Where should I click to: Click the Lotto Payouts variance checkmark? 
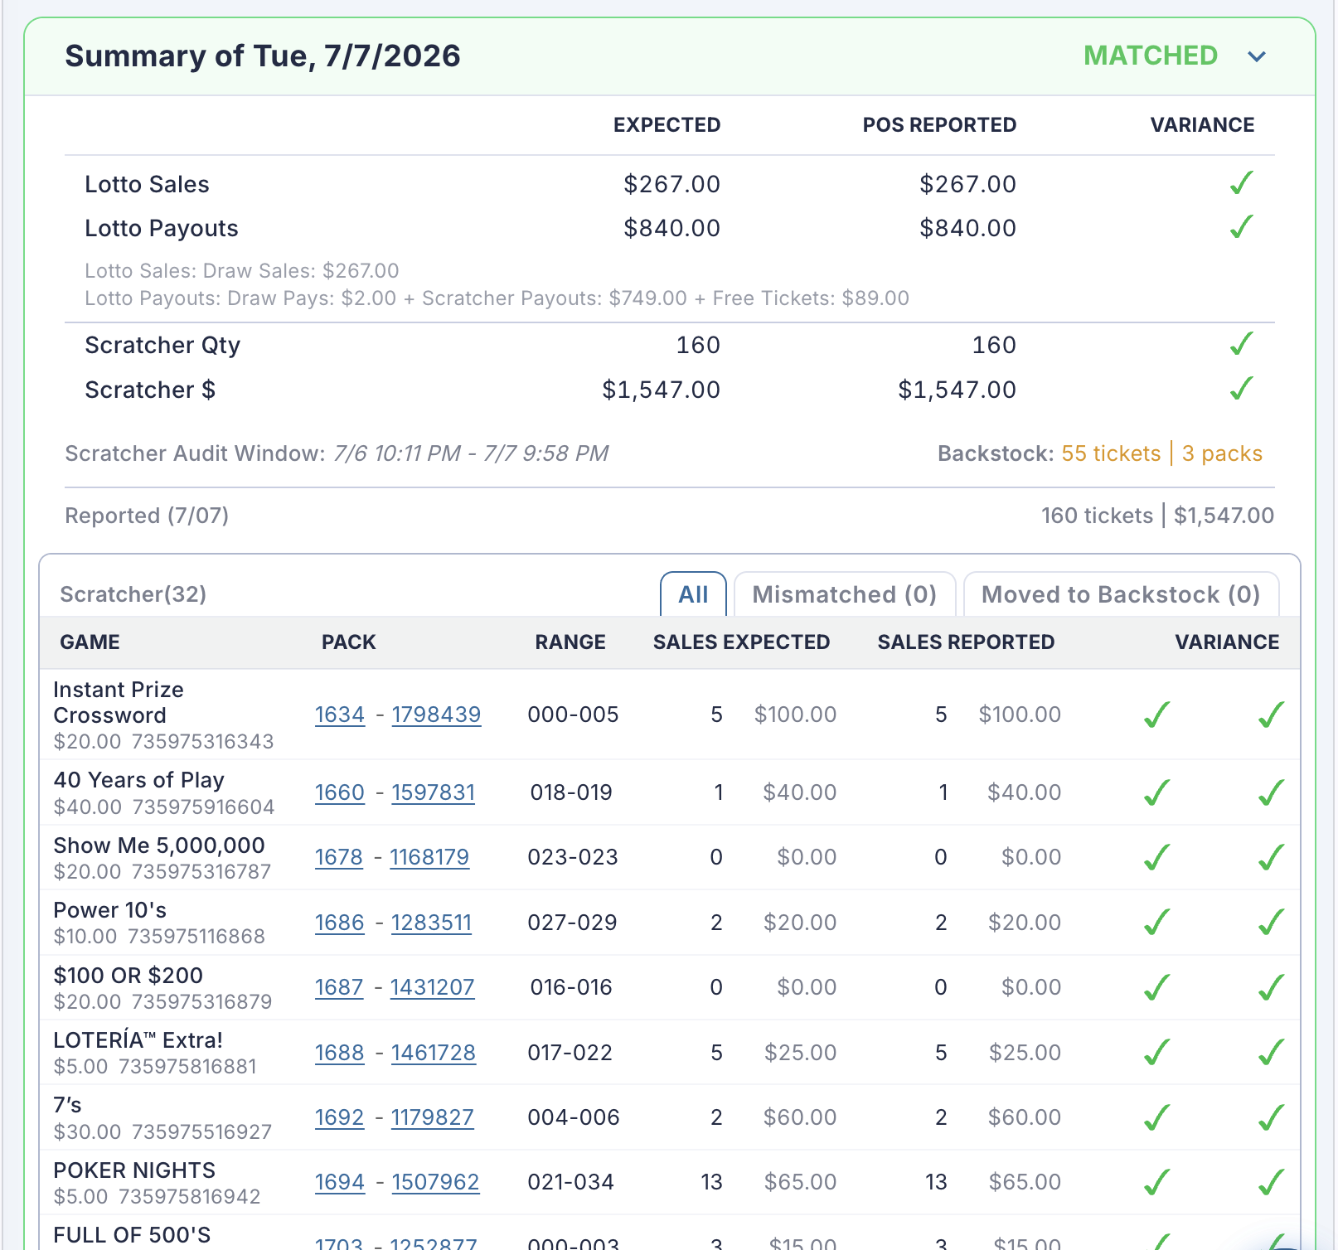[1241, 226]
